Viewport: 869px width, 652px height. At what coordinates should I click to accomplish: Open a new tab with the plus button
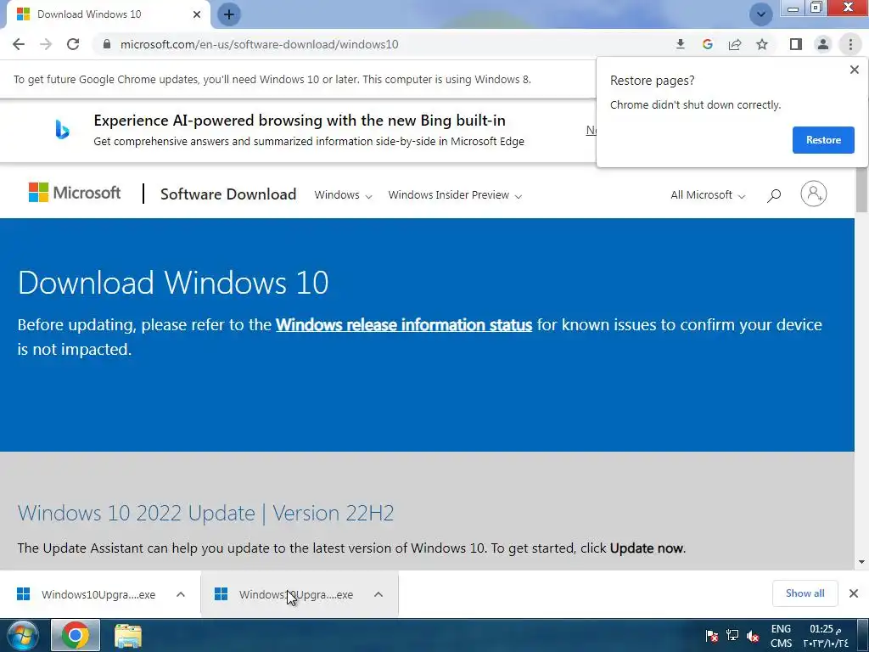pyautogui.click(x=229, y=14)
